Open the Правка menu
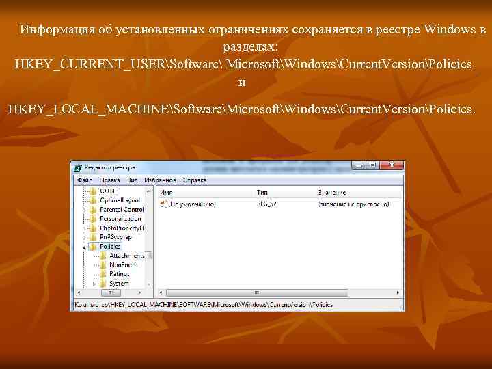This screenshot has height=369, width=492. (109, 180)
